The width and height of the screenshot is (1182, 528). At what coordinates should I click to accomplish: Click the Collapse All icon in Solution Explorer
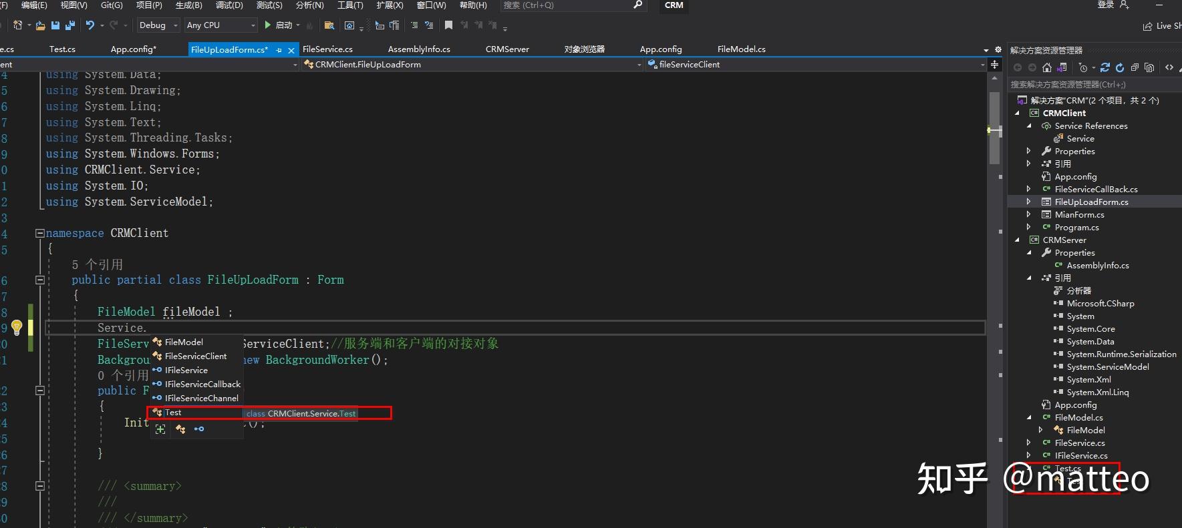tap(1135, 67)
